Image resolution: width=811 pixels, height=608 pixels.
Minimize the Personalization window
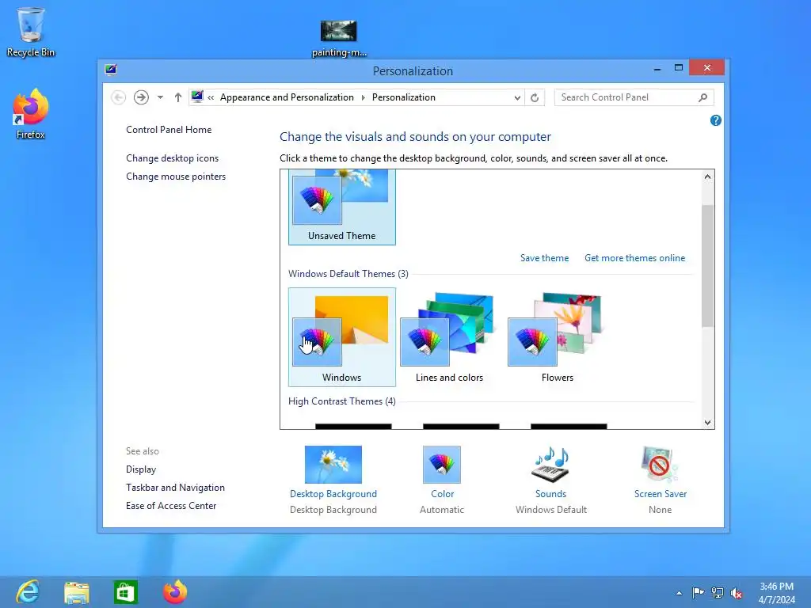(657, 69)
